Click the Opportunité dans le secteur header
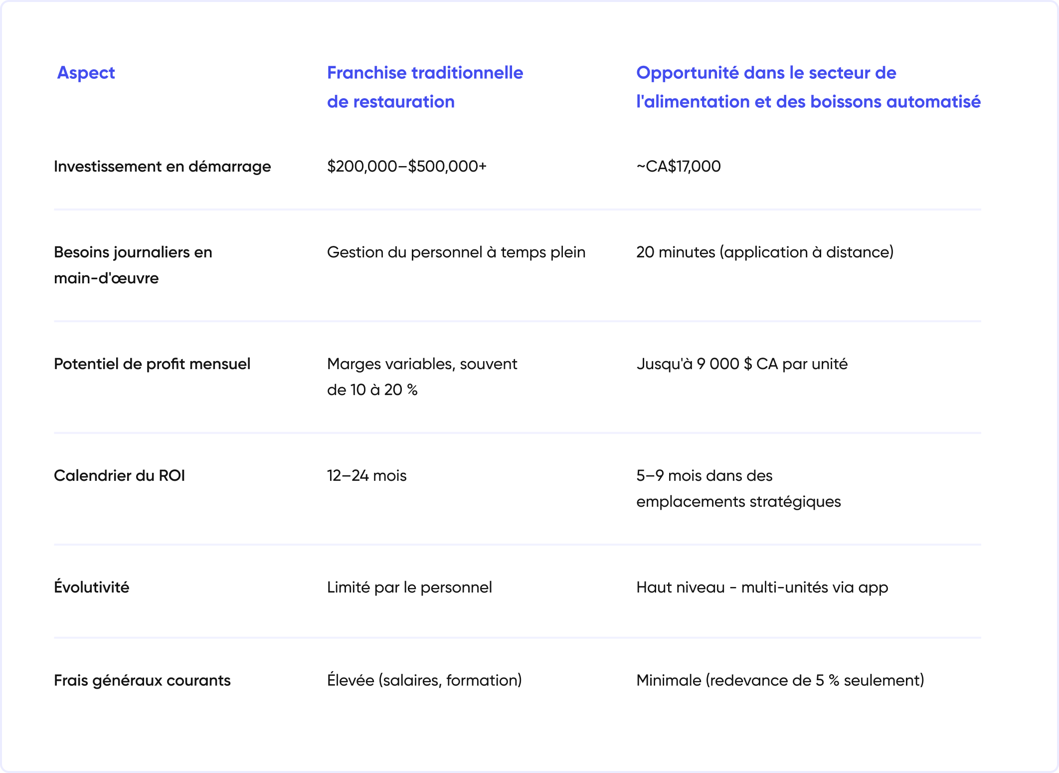Viewport: 1059px width, 773px height. click(x=808, y=87)
